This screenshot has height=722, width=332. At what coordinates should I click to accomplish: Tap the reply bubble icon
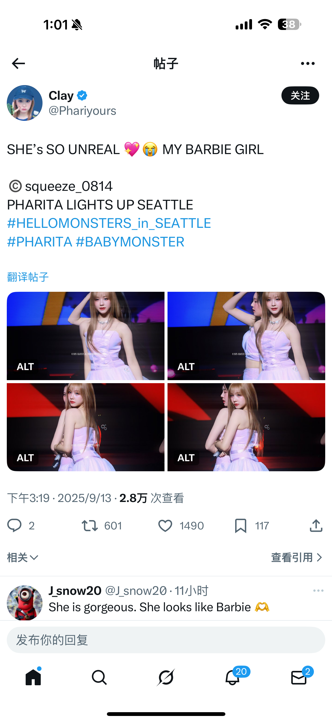tap(14, 526)
